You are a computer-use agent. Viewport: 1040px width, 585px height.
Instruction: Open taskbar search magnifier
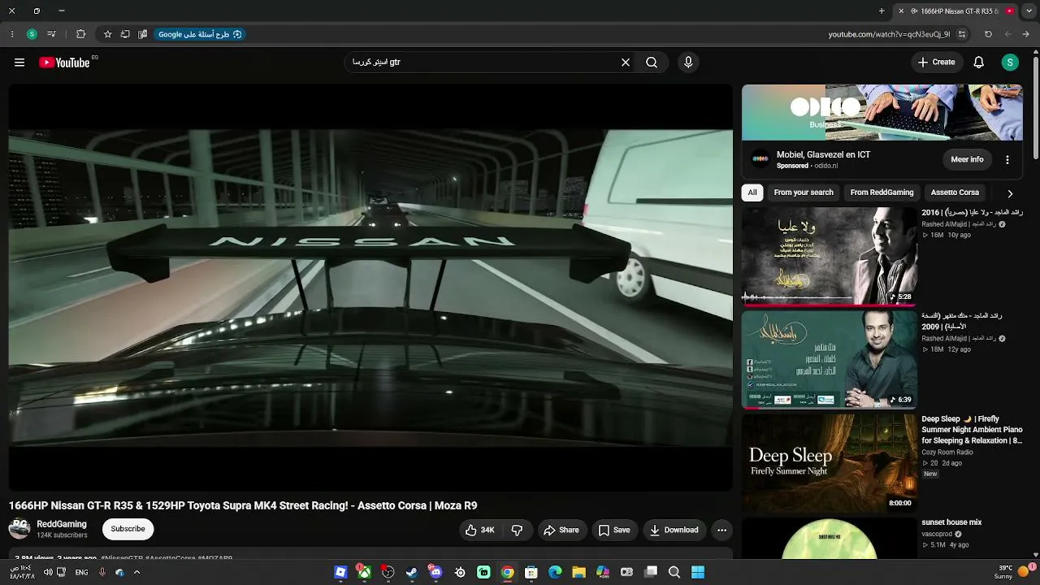pyautogui.click(x=674, y=573)
